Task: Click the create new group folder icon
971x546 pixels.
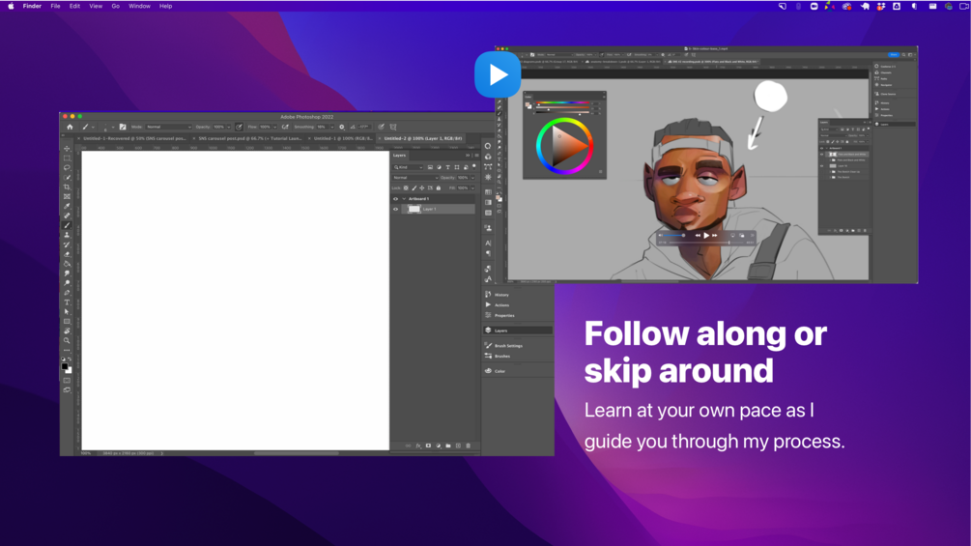Action: [x=448, y=445]
